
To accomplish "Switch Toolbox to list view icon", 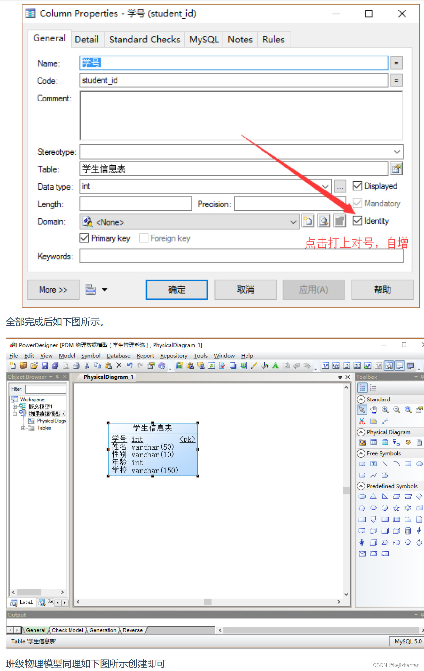I will [x=373, y=388].
